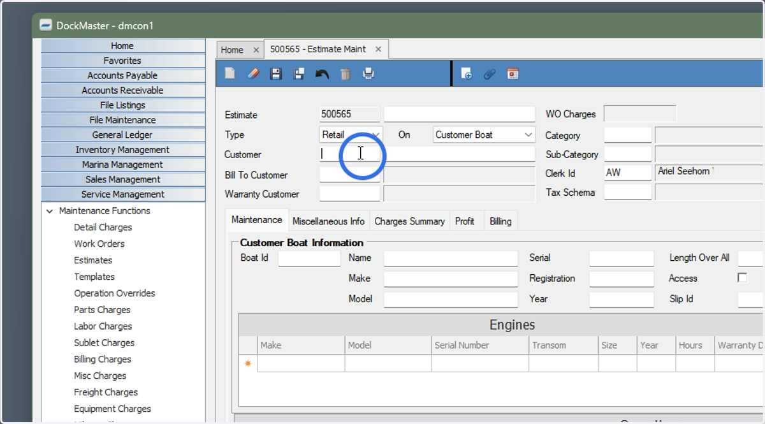Select Labor Charges in the tree

point(103,326)
